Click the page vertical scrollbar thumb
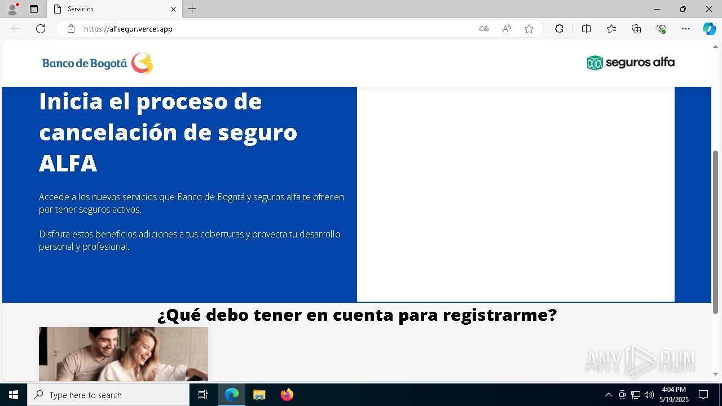Viewport: 722px width, 406px height. pos(715,232)
